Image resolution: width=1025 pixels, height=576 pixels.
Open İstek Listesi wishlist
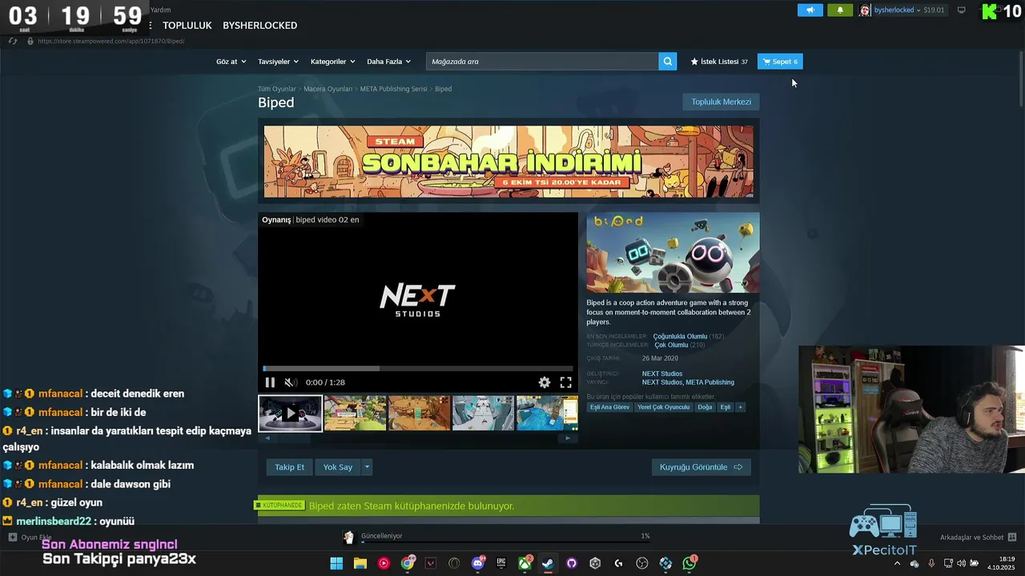point(719,62)
